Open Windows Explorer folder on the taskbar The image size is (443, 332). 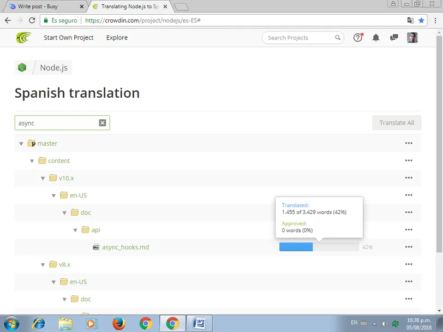pos(65,324)
